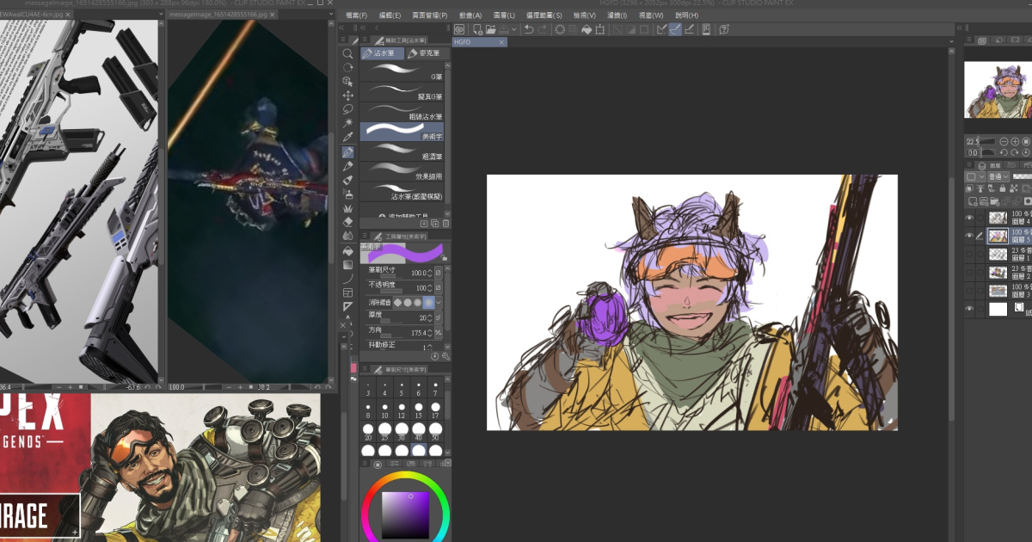Adjust the brush size stepper arrows
The width and height of the screenshot is (1032, 542).
[432, 272]
